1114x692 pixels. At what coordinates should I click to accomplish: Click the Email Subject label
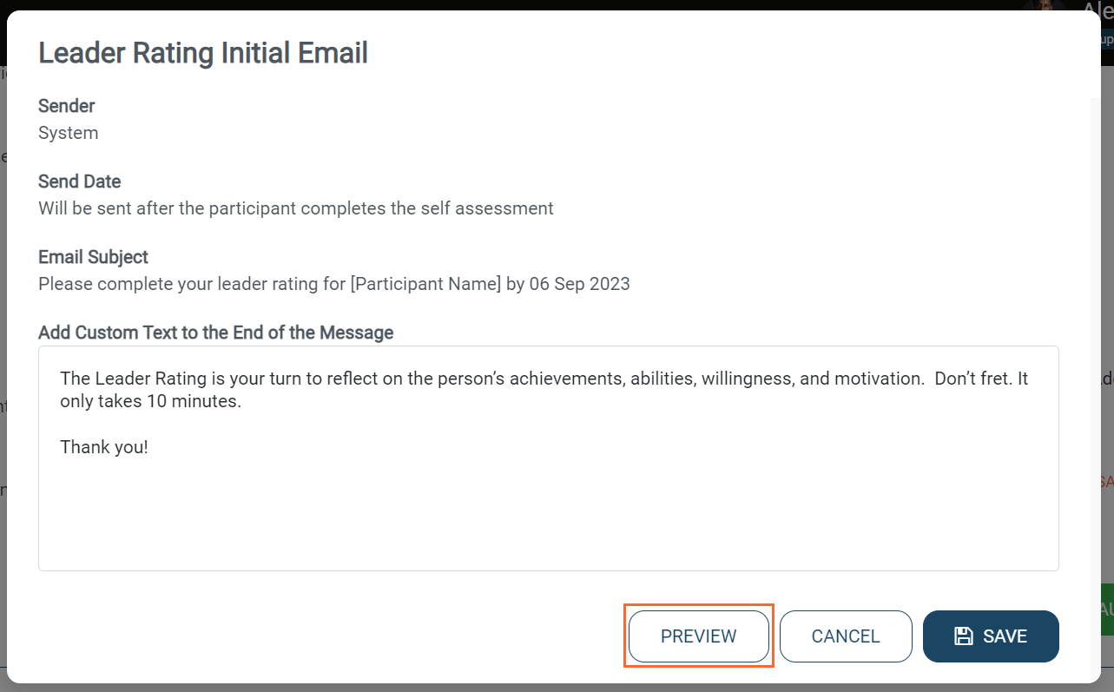tap(94, 257)
